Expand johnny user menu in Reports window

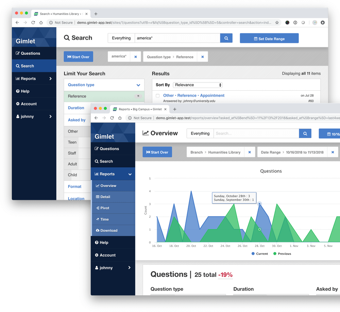point(113,268)
